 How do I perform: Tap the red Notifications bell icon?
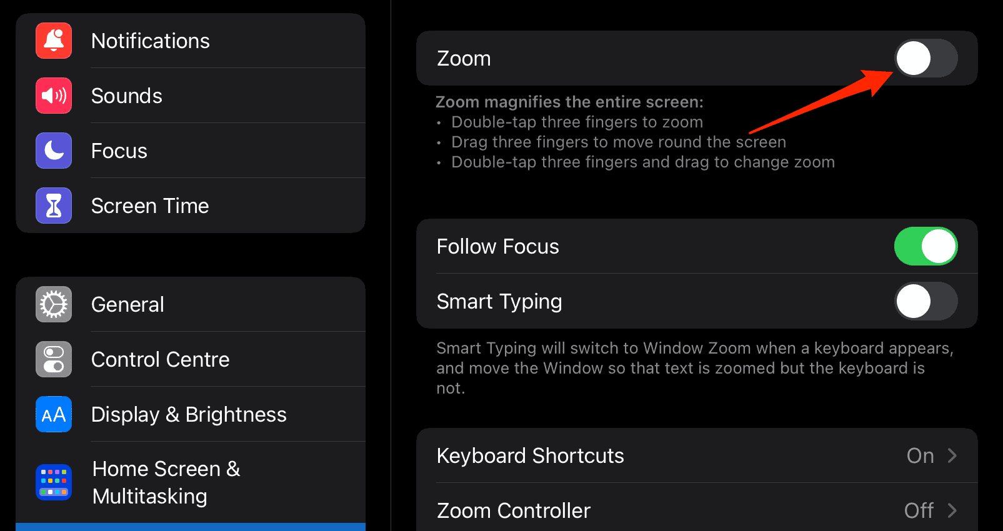pyautogui.click(x=54, y=41)
